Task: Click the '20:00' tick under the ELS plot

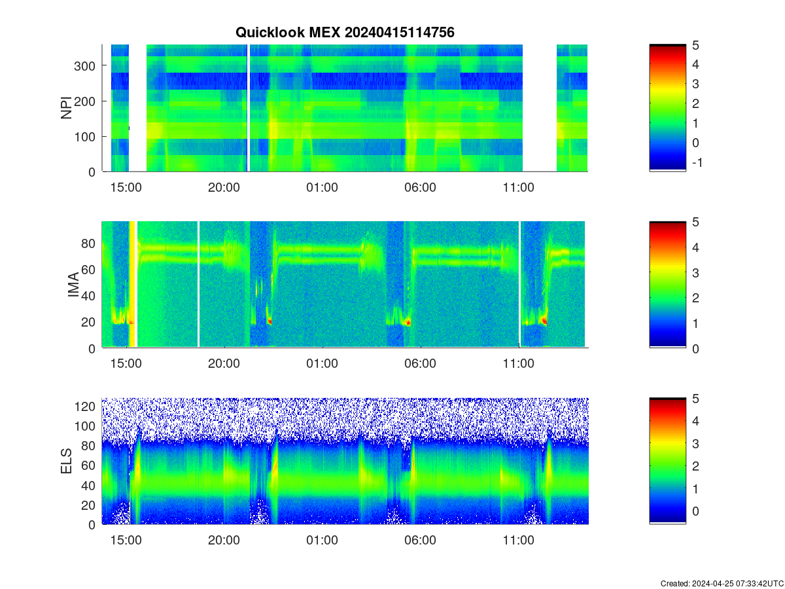Action: point(224,541)
